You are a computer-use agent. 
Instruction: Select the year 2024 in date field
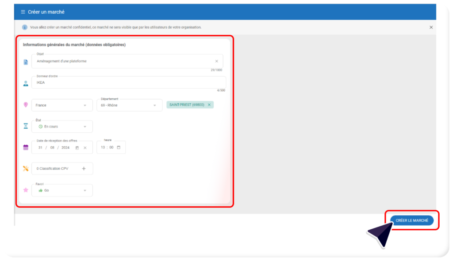tap(65, 148)
